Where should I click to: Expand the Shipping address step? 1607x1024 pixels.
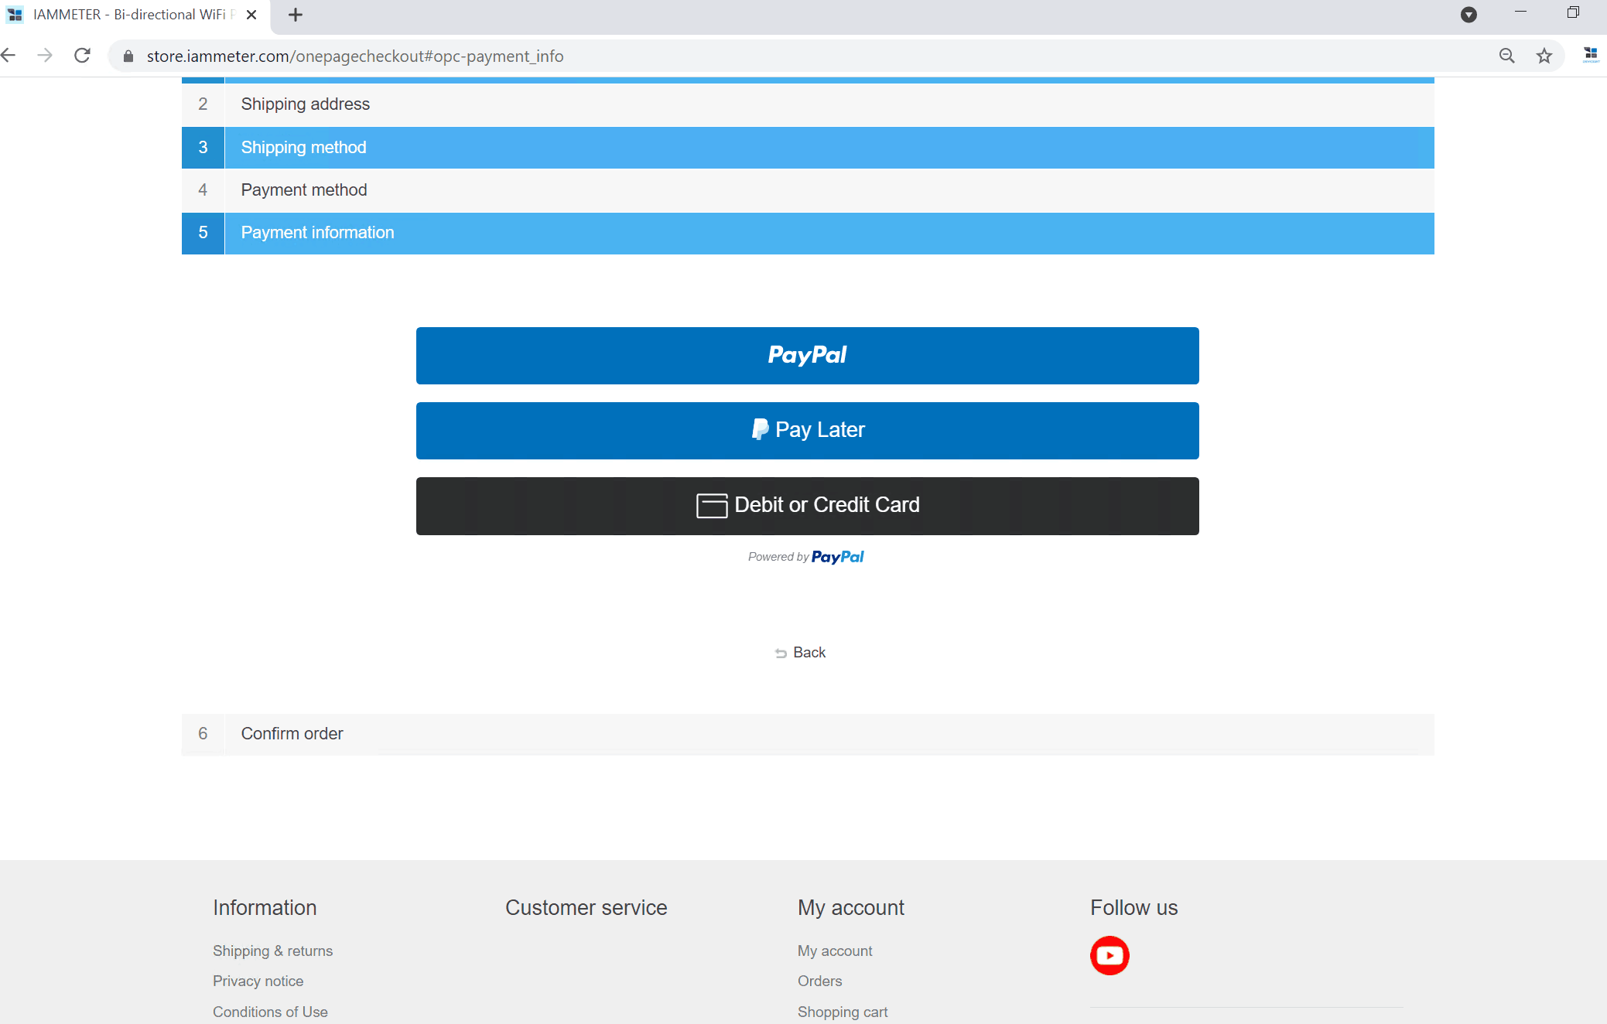305,104
